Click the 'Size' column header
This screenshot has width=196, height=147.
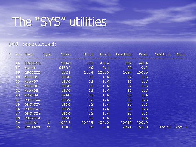point(66,54)
